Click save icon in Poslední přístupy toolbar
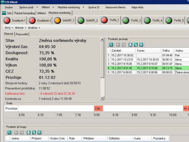The image size is (189, 142). click(x=39, y=133)
